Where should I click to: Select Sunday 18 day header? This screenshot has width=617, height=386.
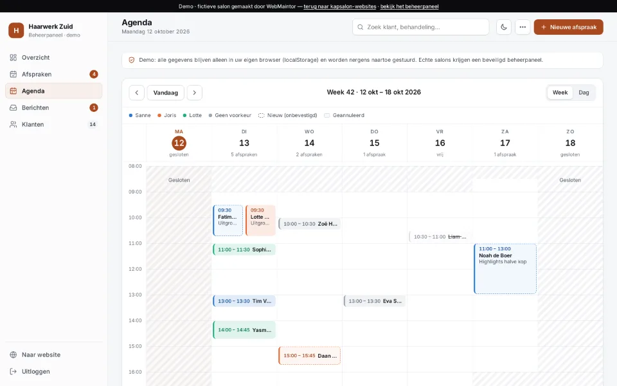[x=570, y=143]
